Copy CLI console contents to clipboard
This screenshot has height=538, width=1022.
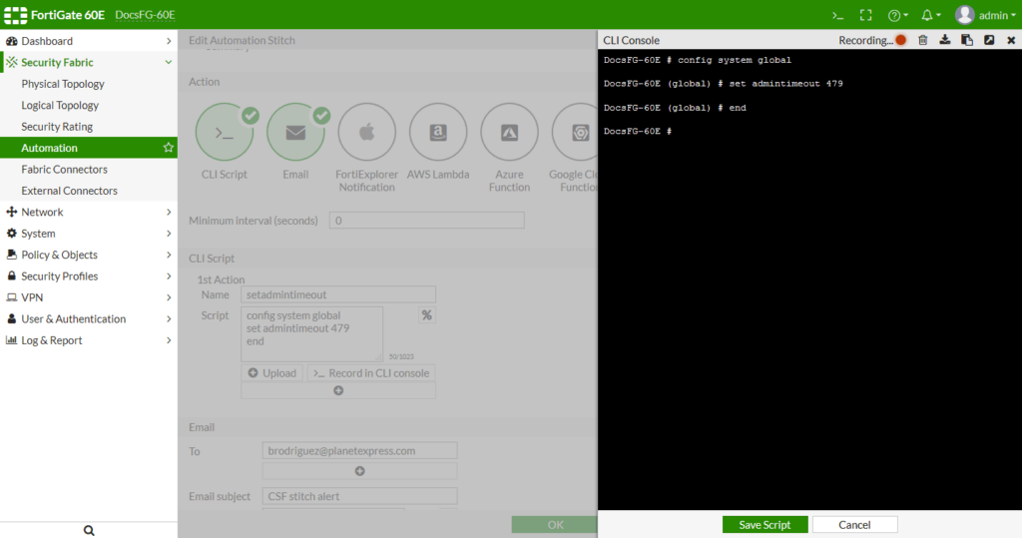967,40
